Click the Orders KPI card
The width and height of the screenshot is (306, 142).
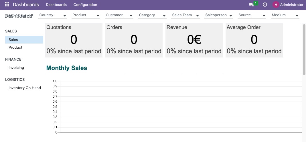[134, 40]
